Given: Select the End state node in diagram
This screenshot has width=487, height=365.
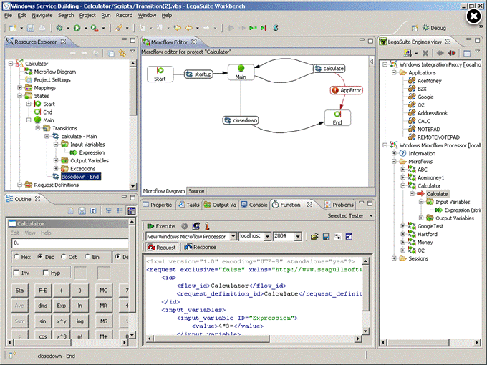Looking at the screenshot, I should click(337, 117).
